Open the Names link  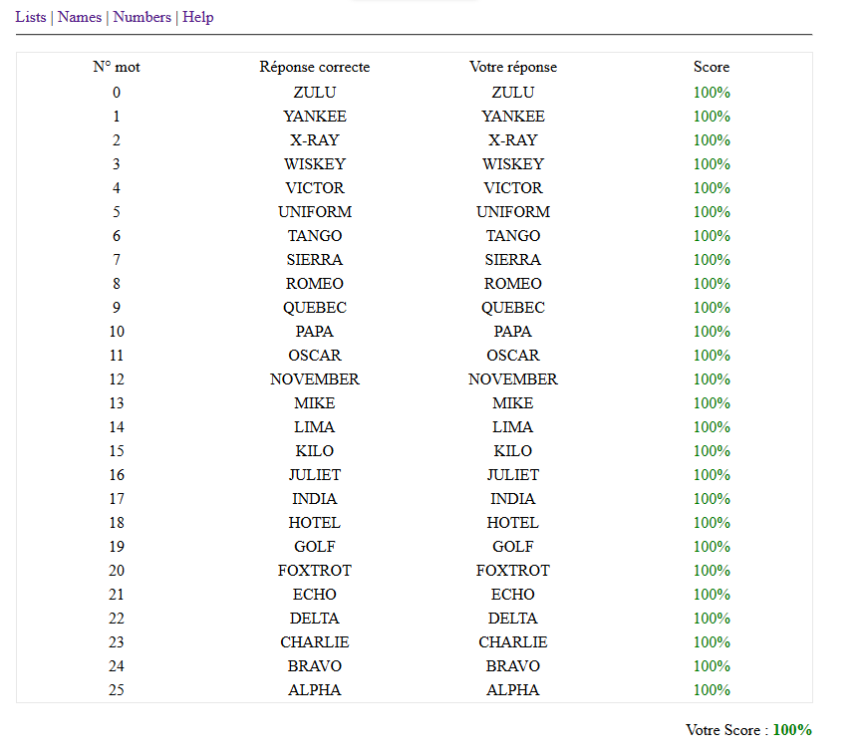tap(80, 17)
